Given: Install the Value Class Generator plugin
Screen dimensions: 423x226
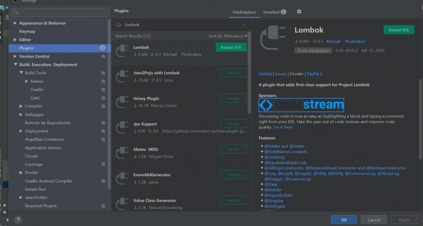Looking at the screenshot, I should coord(233,200).
